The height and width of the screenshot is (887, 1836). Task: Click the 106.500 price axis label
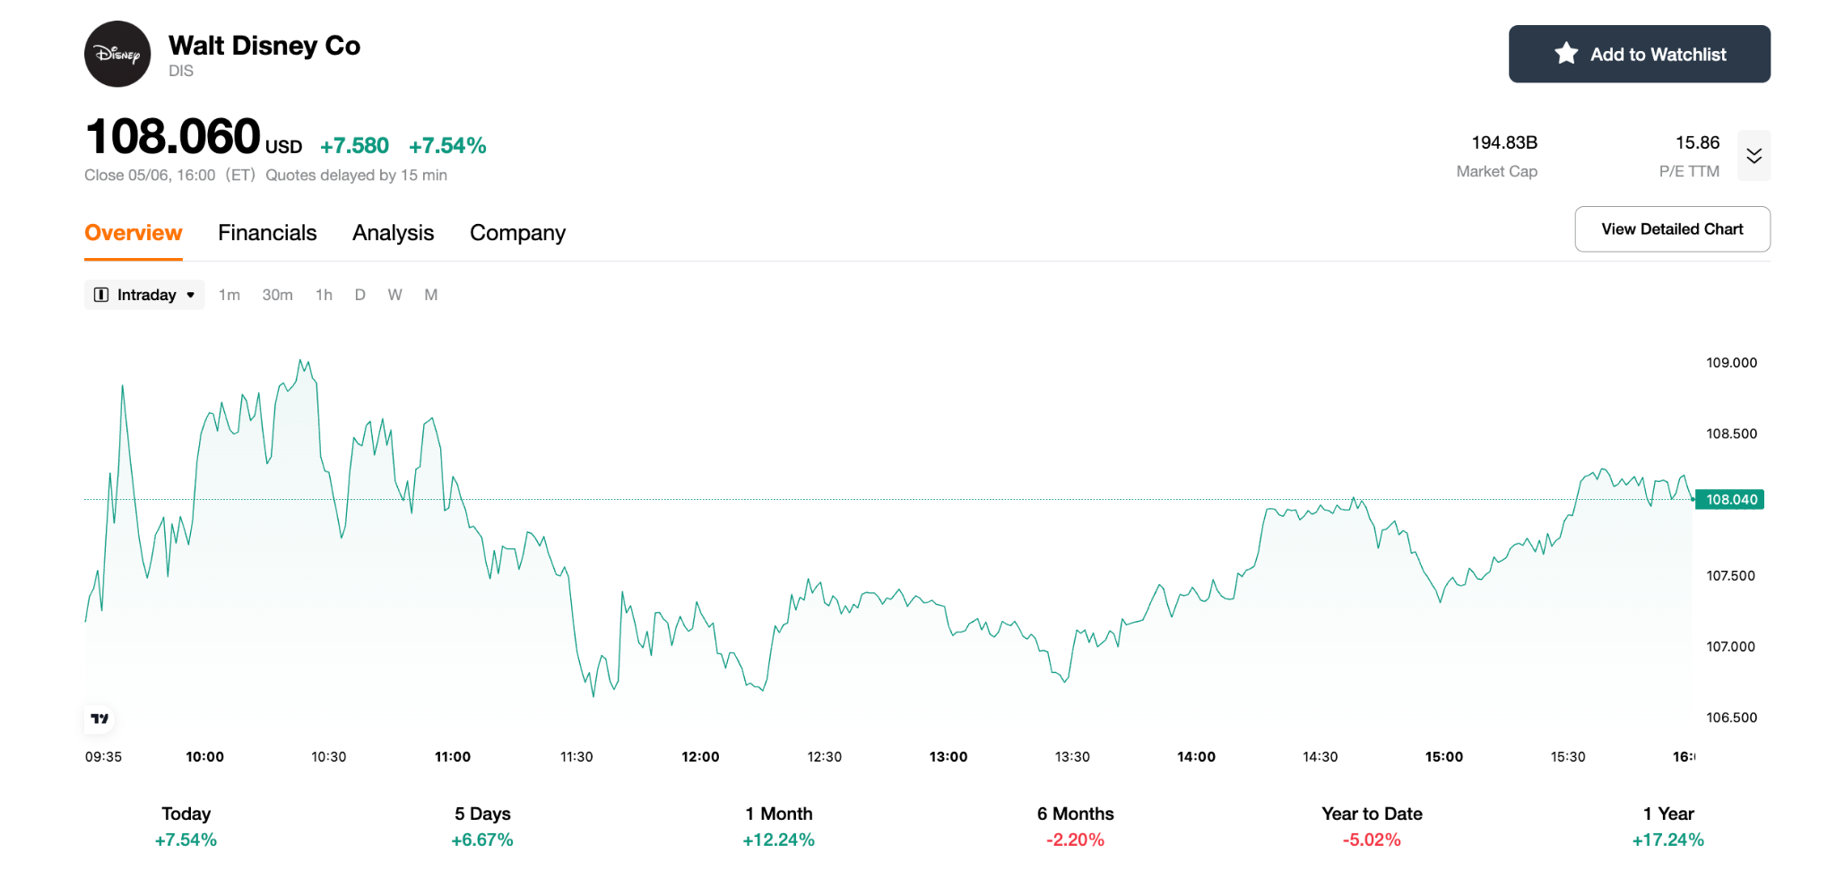(1731, 718)
